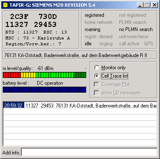The image size is (160, 159).
Task: Click the Region/Vorw.ber.: 7 line
Action: (x=33, y=44)
